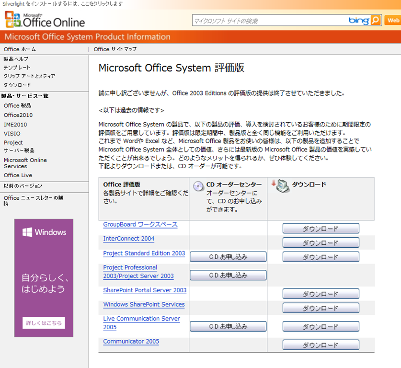Order CD for Project Standard Edition 2003
Screen dimensions: 401x368
pos(228,257)
